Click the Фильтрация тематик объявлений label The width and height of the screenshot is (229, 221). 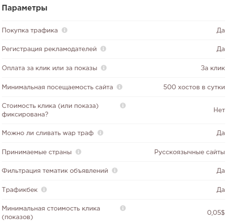[x=55, y=171]
